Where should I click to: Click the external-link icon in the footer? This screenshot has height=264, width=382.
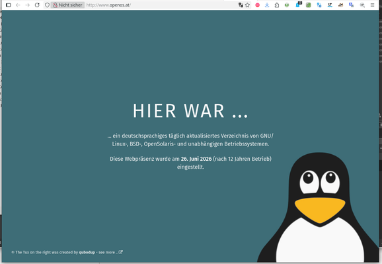[120, 252]
